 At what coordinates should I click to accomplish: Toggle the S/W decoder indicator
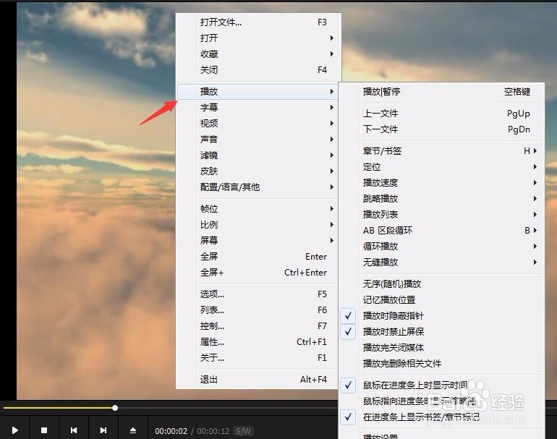243,431
